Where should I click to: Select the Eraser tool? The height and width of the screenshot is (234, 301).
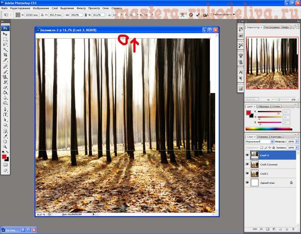pyautogui.click(x=5, y=88)
